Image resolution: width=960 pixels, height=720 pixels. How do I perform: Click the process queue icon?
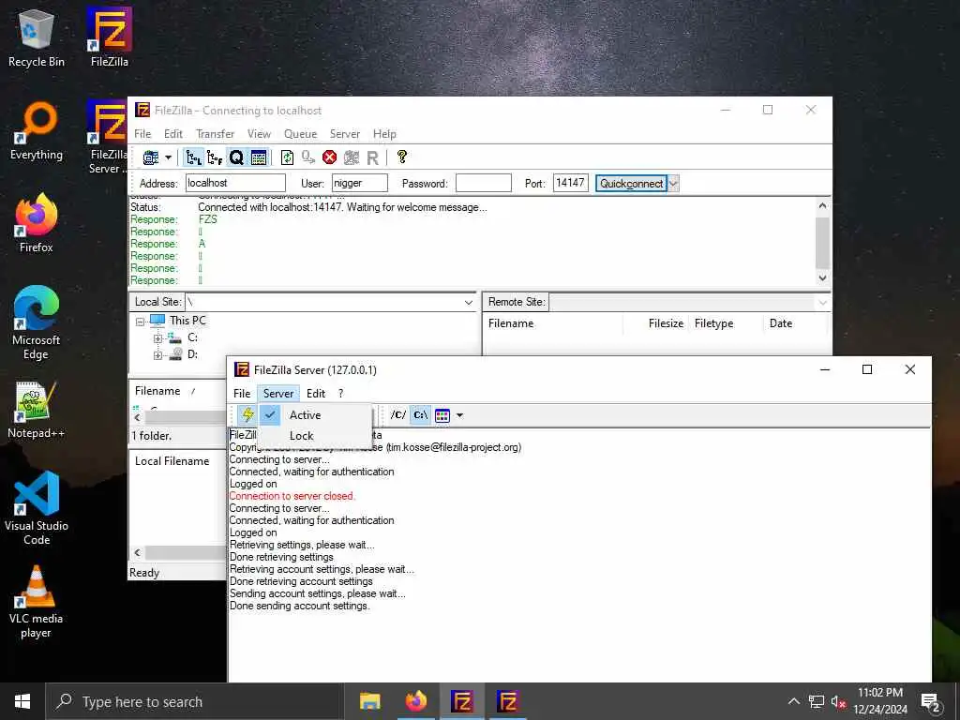pyautogui.click(x=307, y=157)
